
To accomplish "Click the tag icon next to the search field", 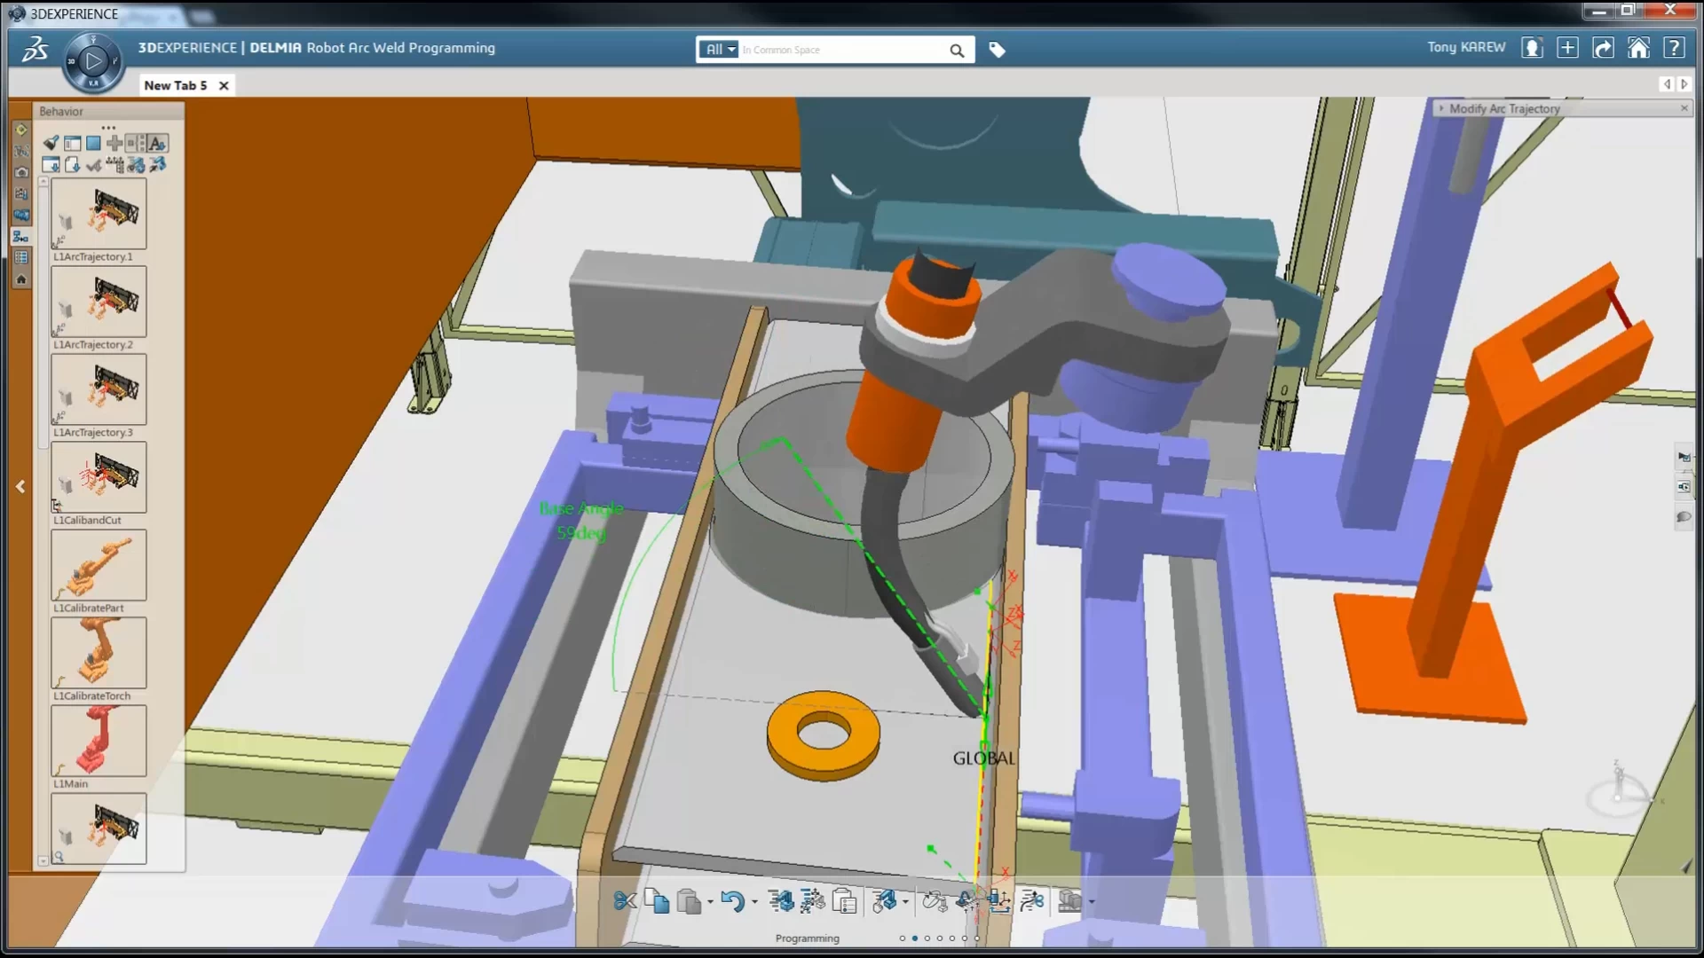I will pos(997,50).
